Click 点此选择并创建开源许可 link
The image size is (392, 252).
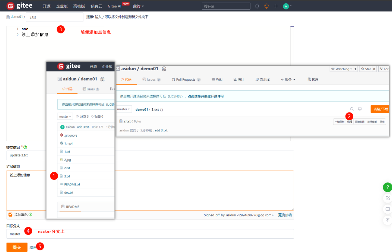point(206,96)
